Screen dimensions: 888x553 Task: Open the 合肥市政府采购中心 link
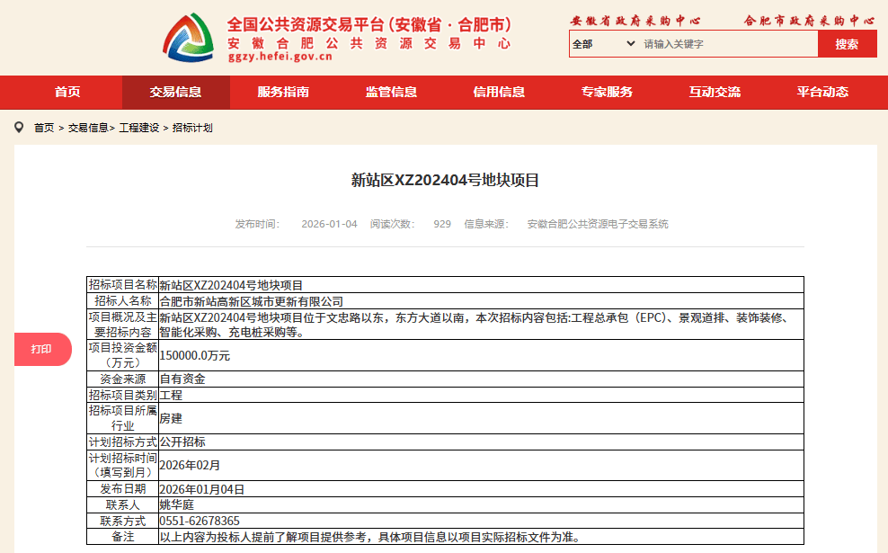pos(809,20)
